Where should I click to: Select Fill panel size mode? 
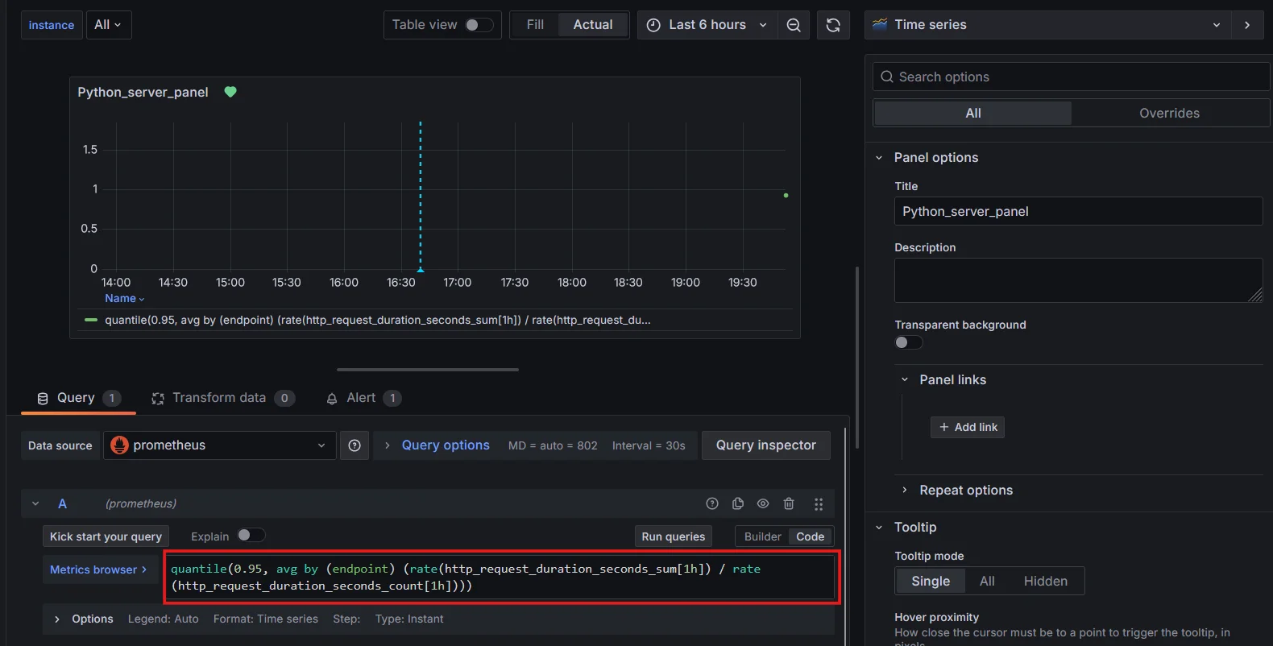(535, 25)
